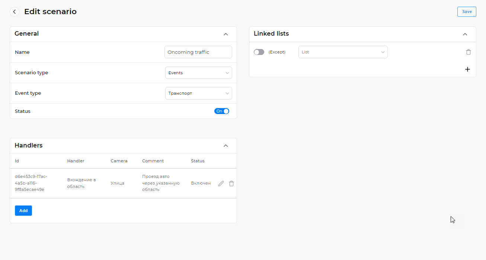486x260 pixels.
Task: Click the Event type label
Action: point(28,93)
